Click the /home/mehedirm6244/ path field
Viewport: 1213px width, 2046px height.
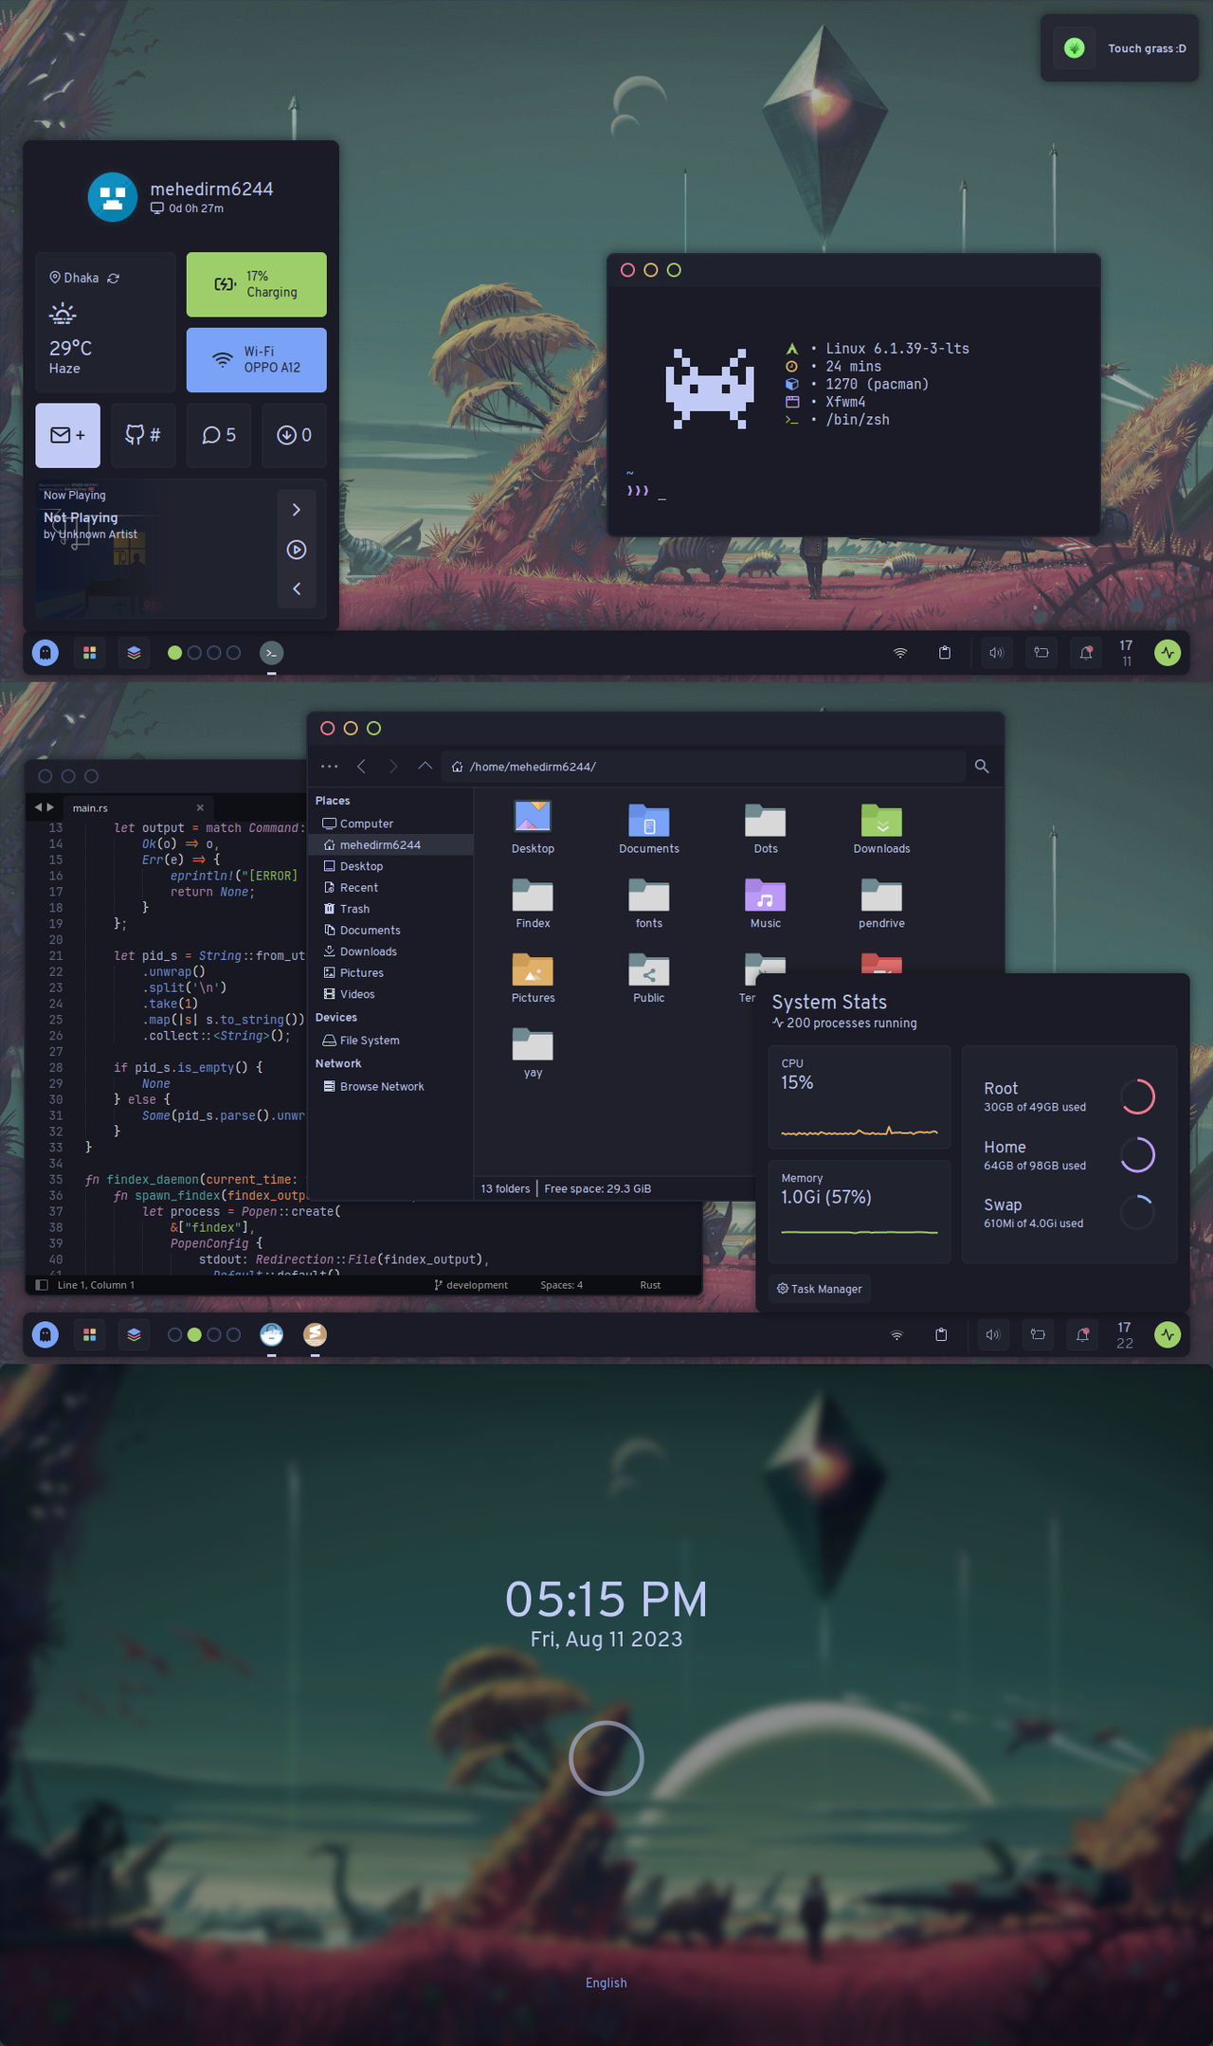703,767
